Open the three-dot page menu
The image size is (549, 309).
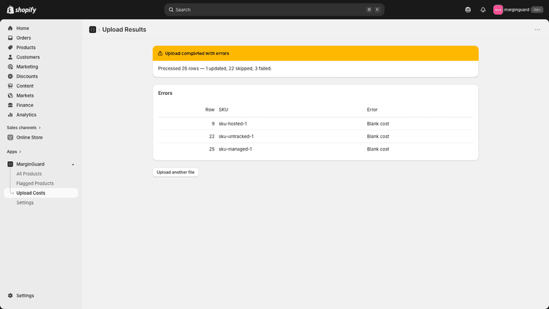(x=537, y=30)
